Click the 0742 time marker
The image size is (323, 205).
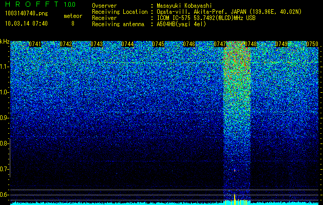coord(66,44)
